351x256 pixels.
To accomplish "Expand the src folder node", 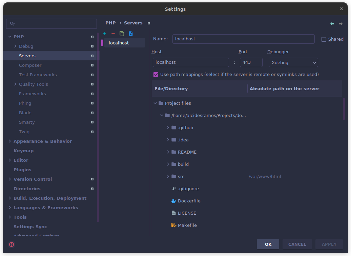I will click(168, 177).
